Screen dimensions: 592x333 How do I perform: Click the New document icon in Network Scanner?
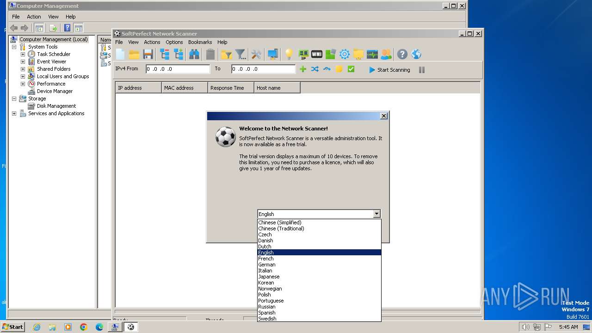(120, 55)
